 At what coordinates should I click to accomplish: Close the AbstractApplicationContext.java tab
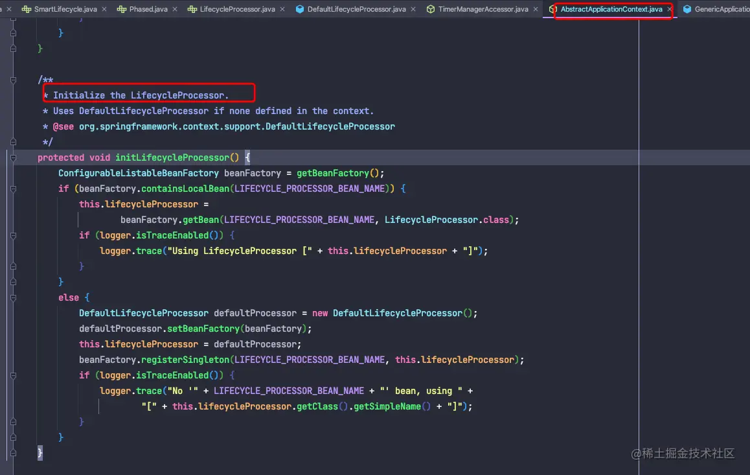[x=670, y=9]
